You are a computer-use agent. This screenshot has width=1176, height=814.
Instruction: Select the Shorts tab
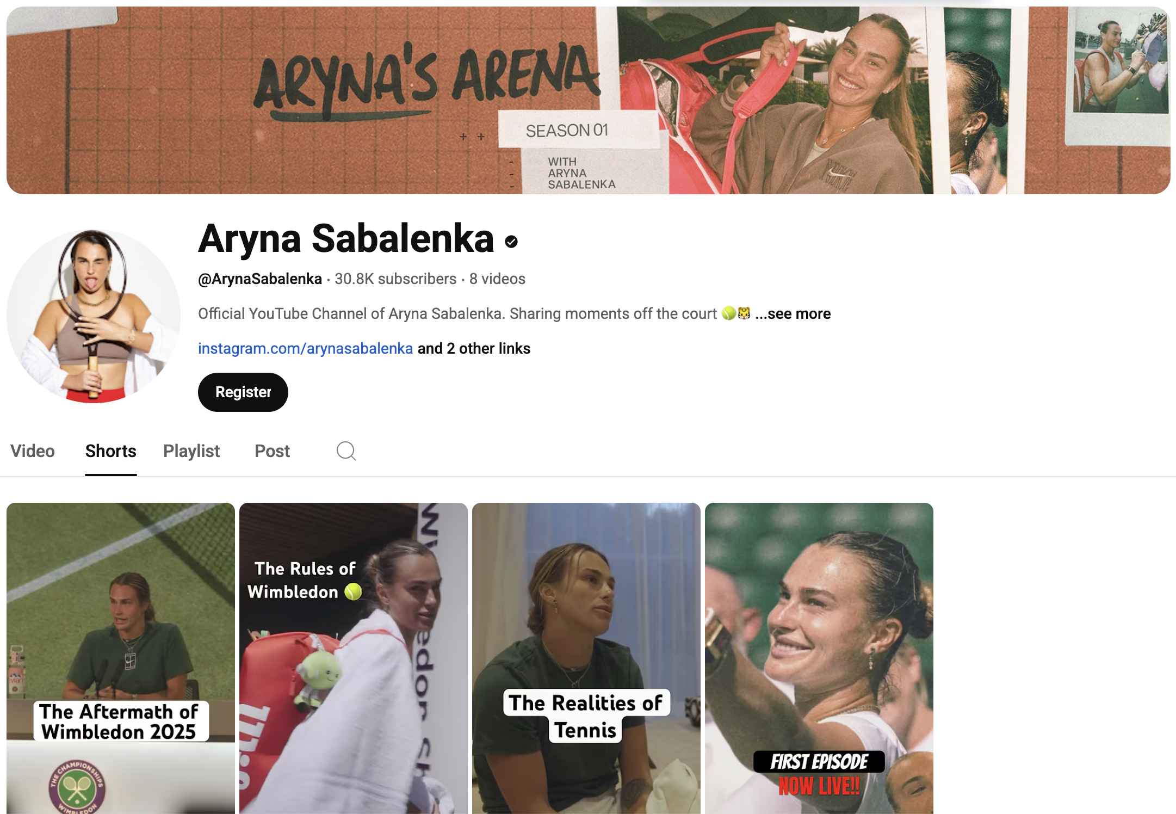(x=111, y=451)
